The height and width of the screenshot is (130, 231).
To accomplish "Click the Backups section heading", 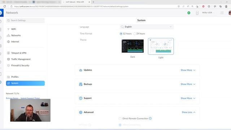I will coord(88,84).
